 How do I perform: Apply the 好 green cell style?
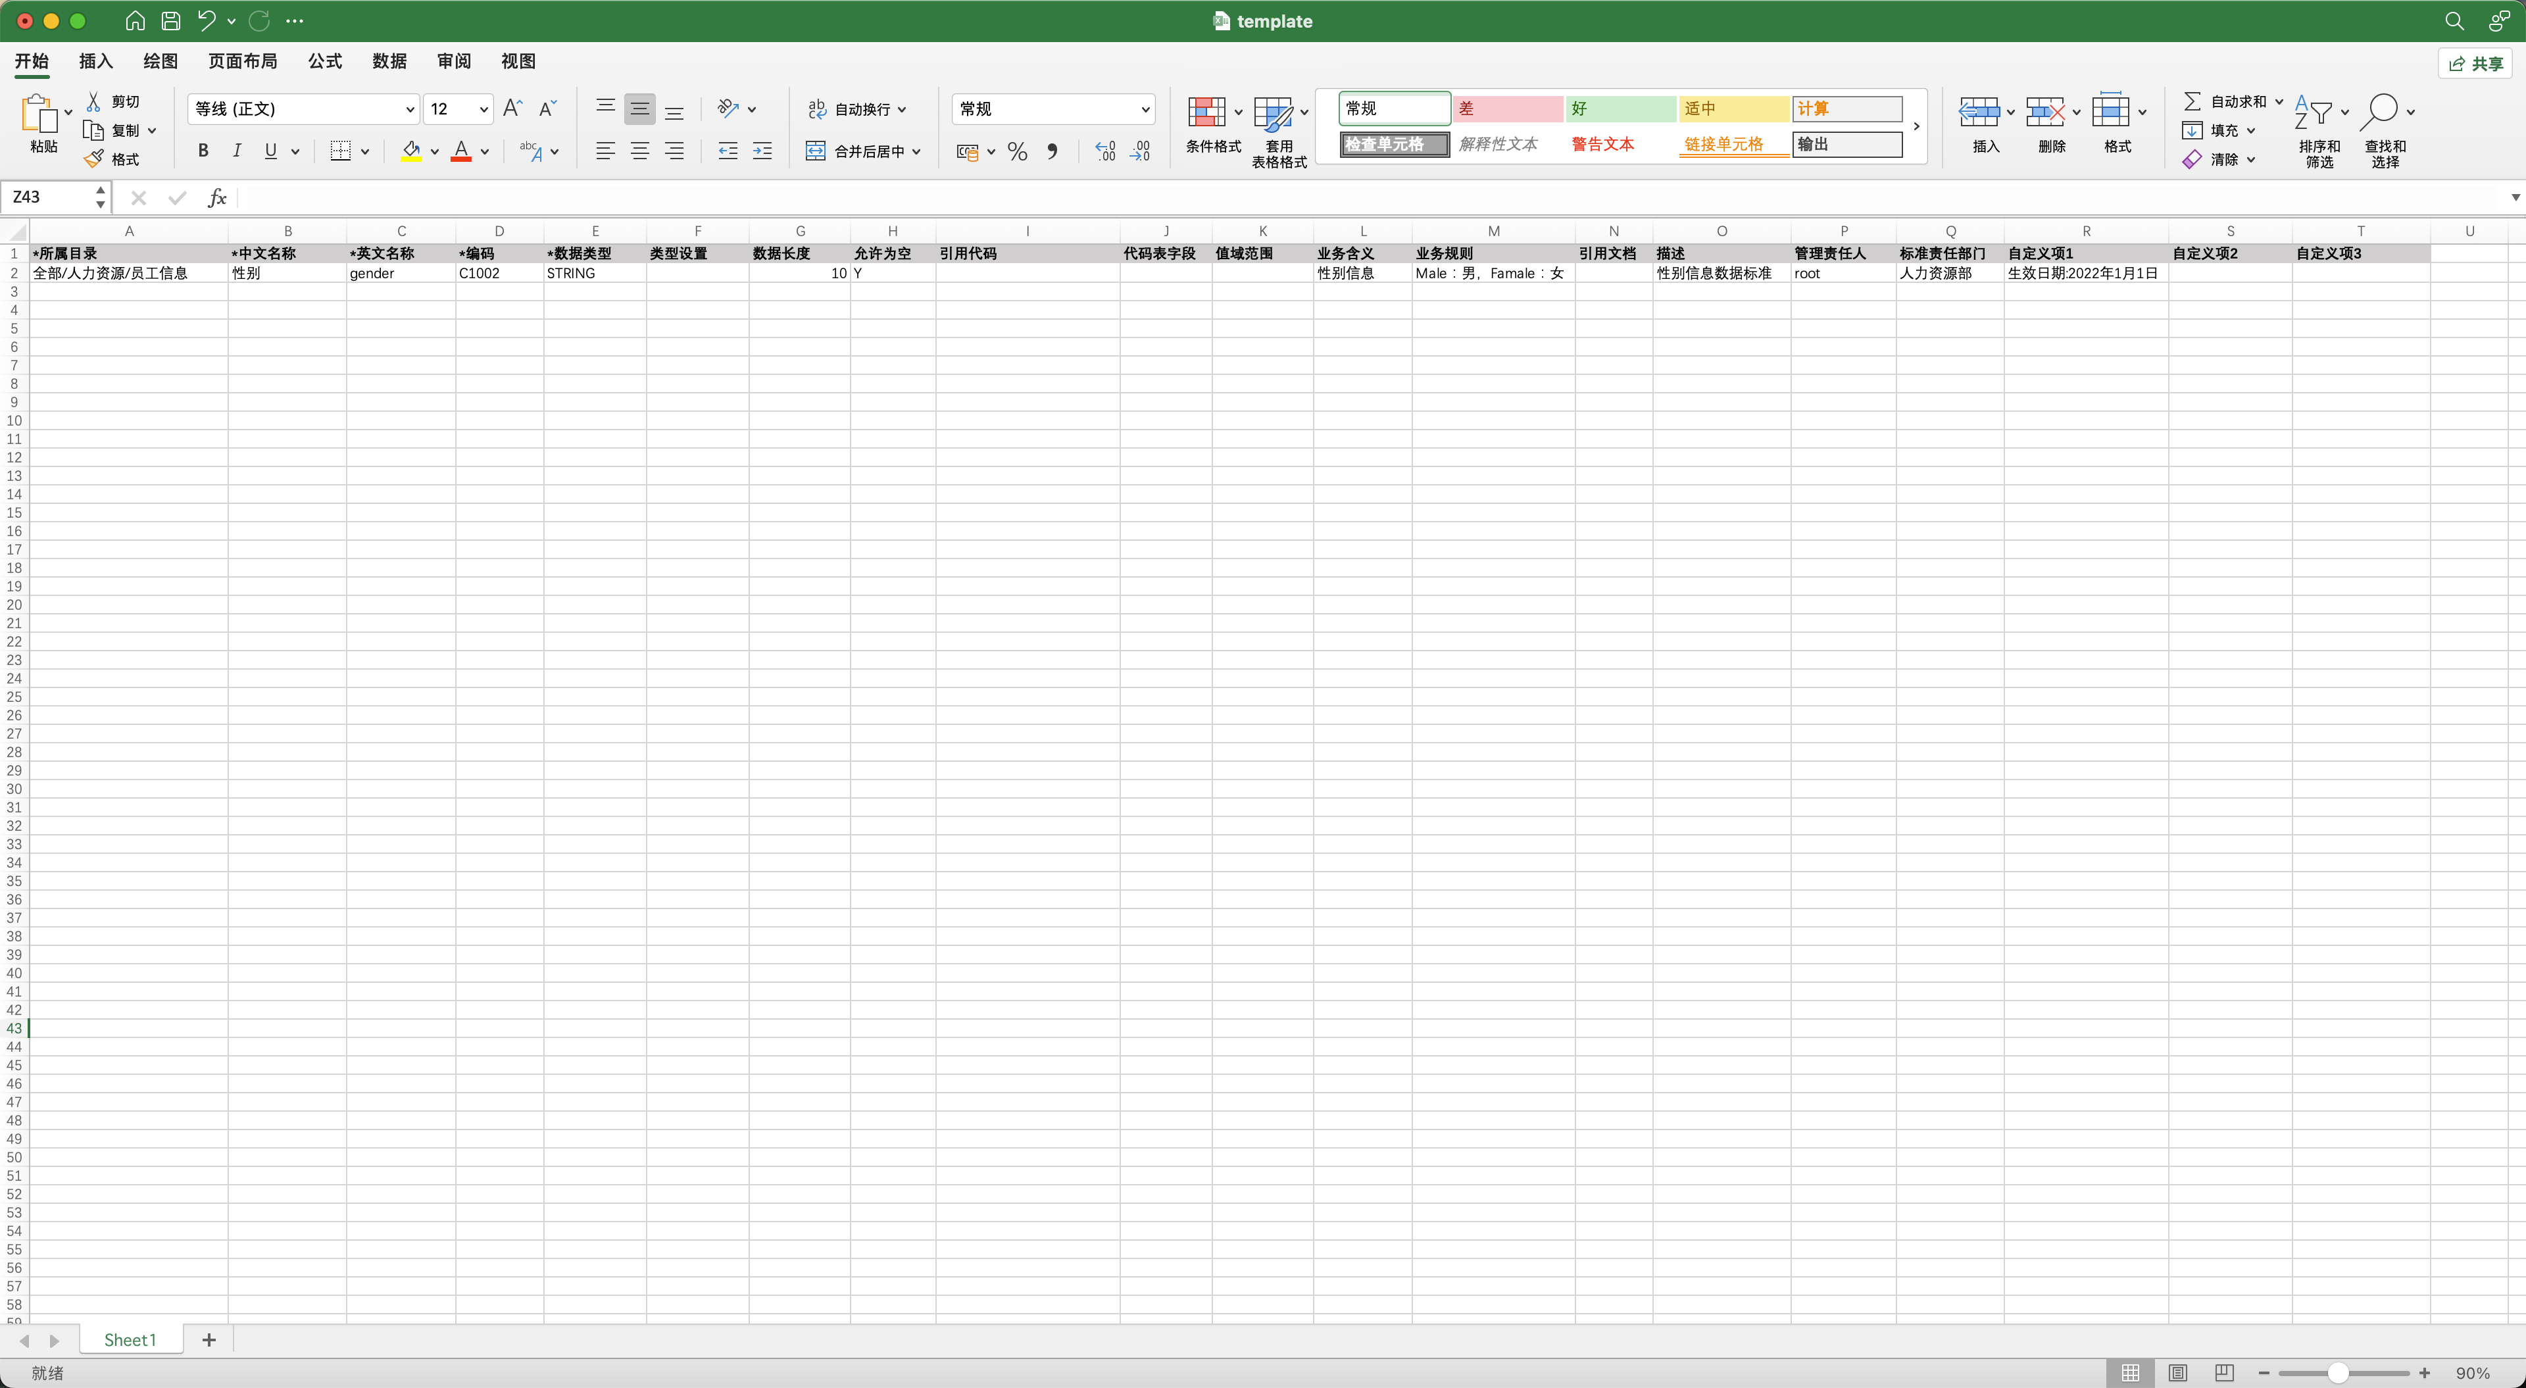[x=1620, y=109]
